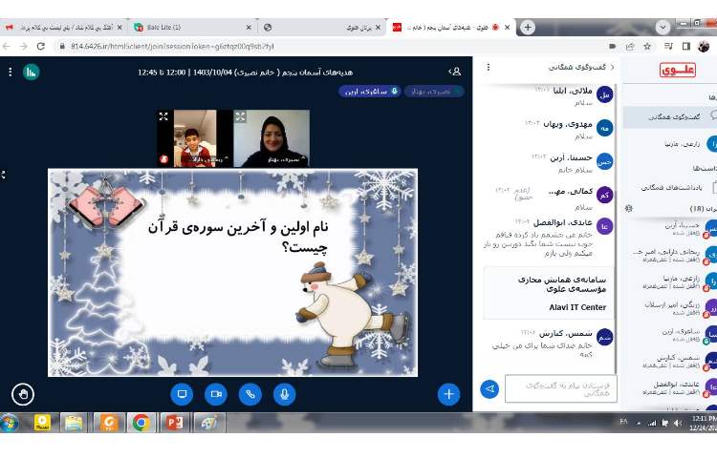Click the dimmed talking indicator pill next to ساکارکه آرین

(433, 92)
